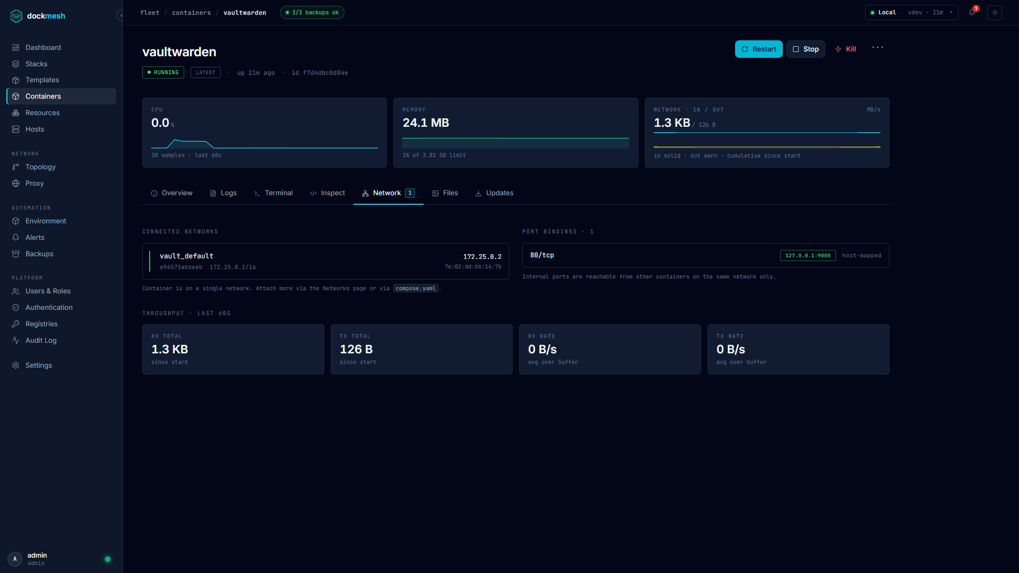
Task: Open the network Topology page
Action: 61,167
